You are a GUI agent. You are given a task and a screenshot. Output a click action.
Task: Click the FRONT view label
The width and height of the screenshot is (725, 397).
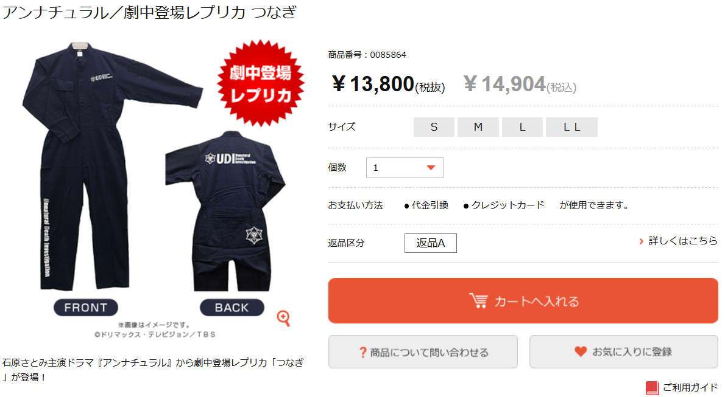[86, 308]
